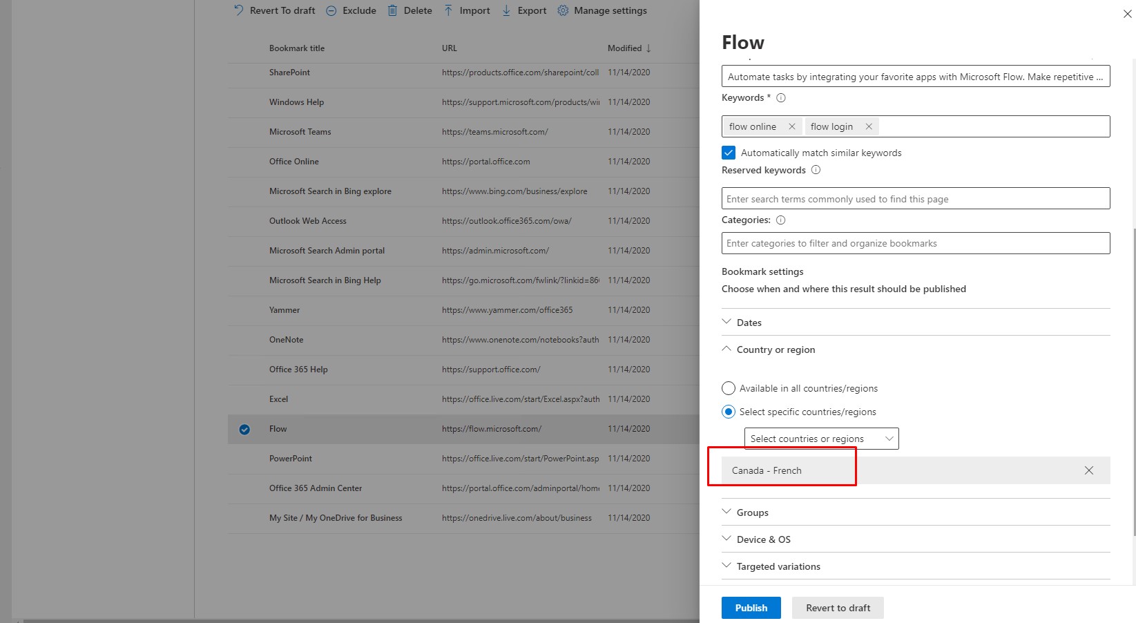This screenshot has height=623, width=1136.
Task: Select the Yammer bookmark row
Action: click(x=463, y=310)
